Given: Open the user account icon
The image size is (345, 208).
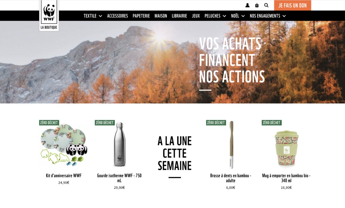Looking at the screenshot, I should point(247,5).
